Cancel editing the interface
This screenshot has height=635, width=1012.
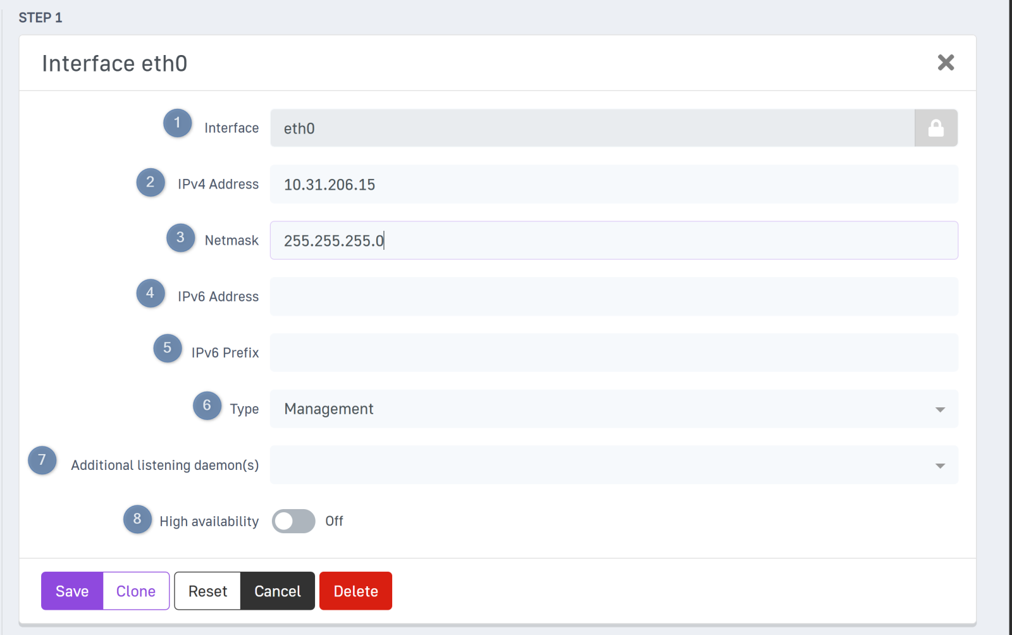(x=277, y=591)
